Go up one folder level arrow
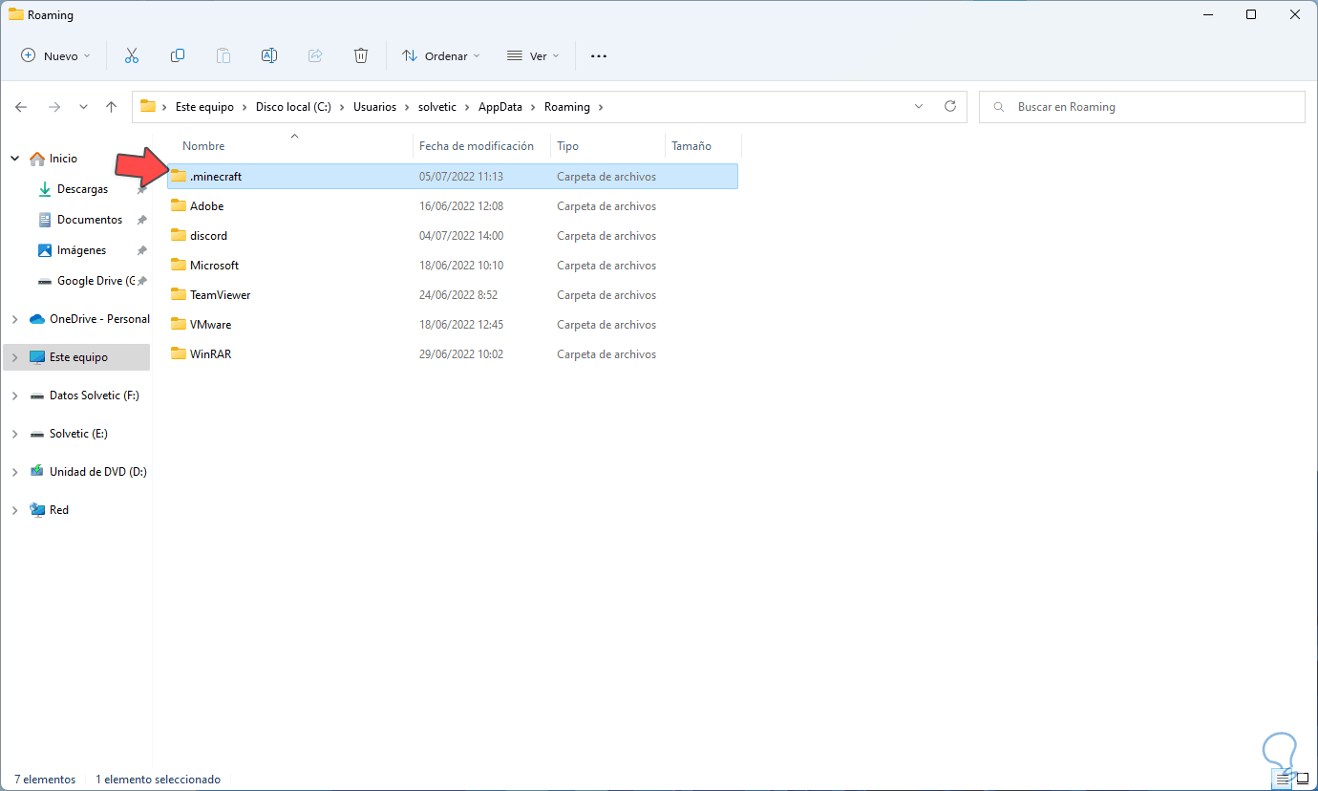Screen dimensions: 1318x791 [112, 107]
